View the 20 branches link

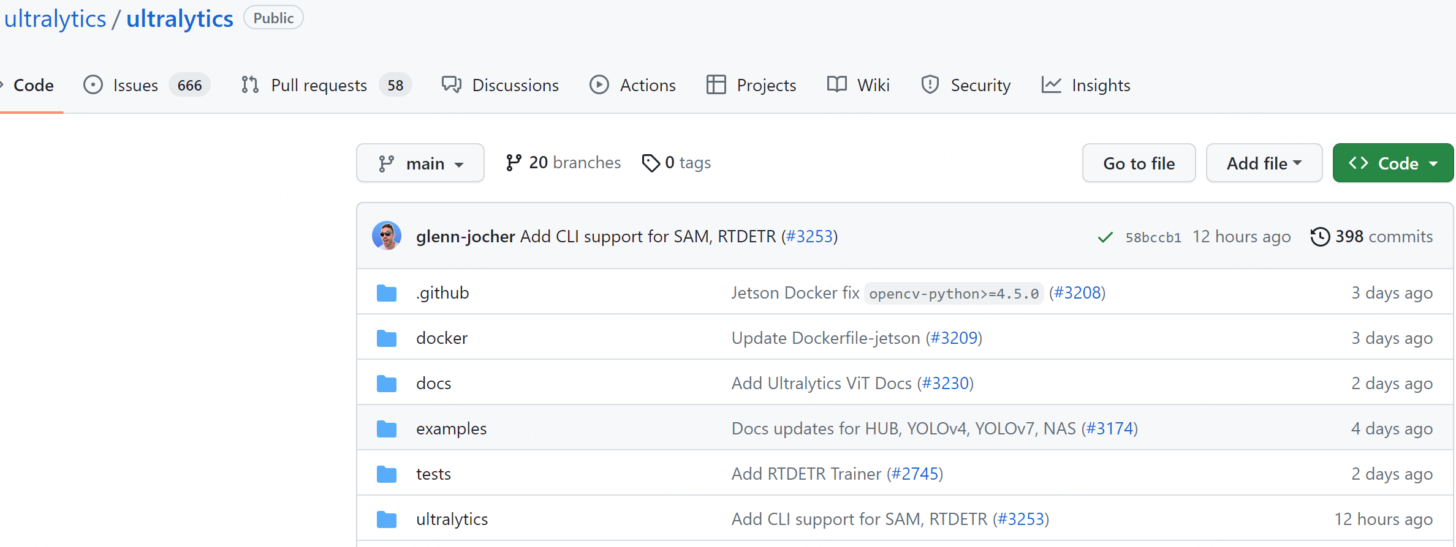tap(563, 163)
